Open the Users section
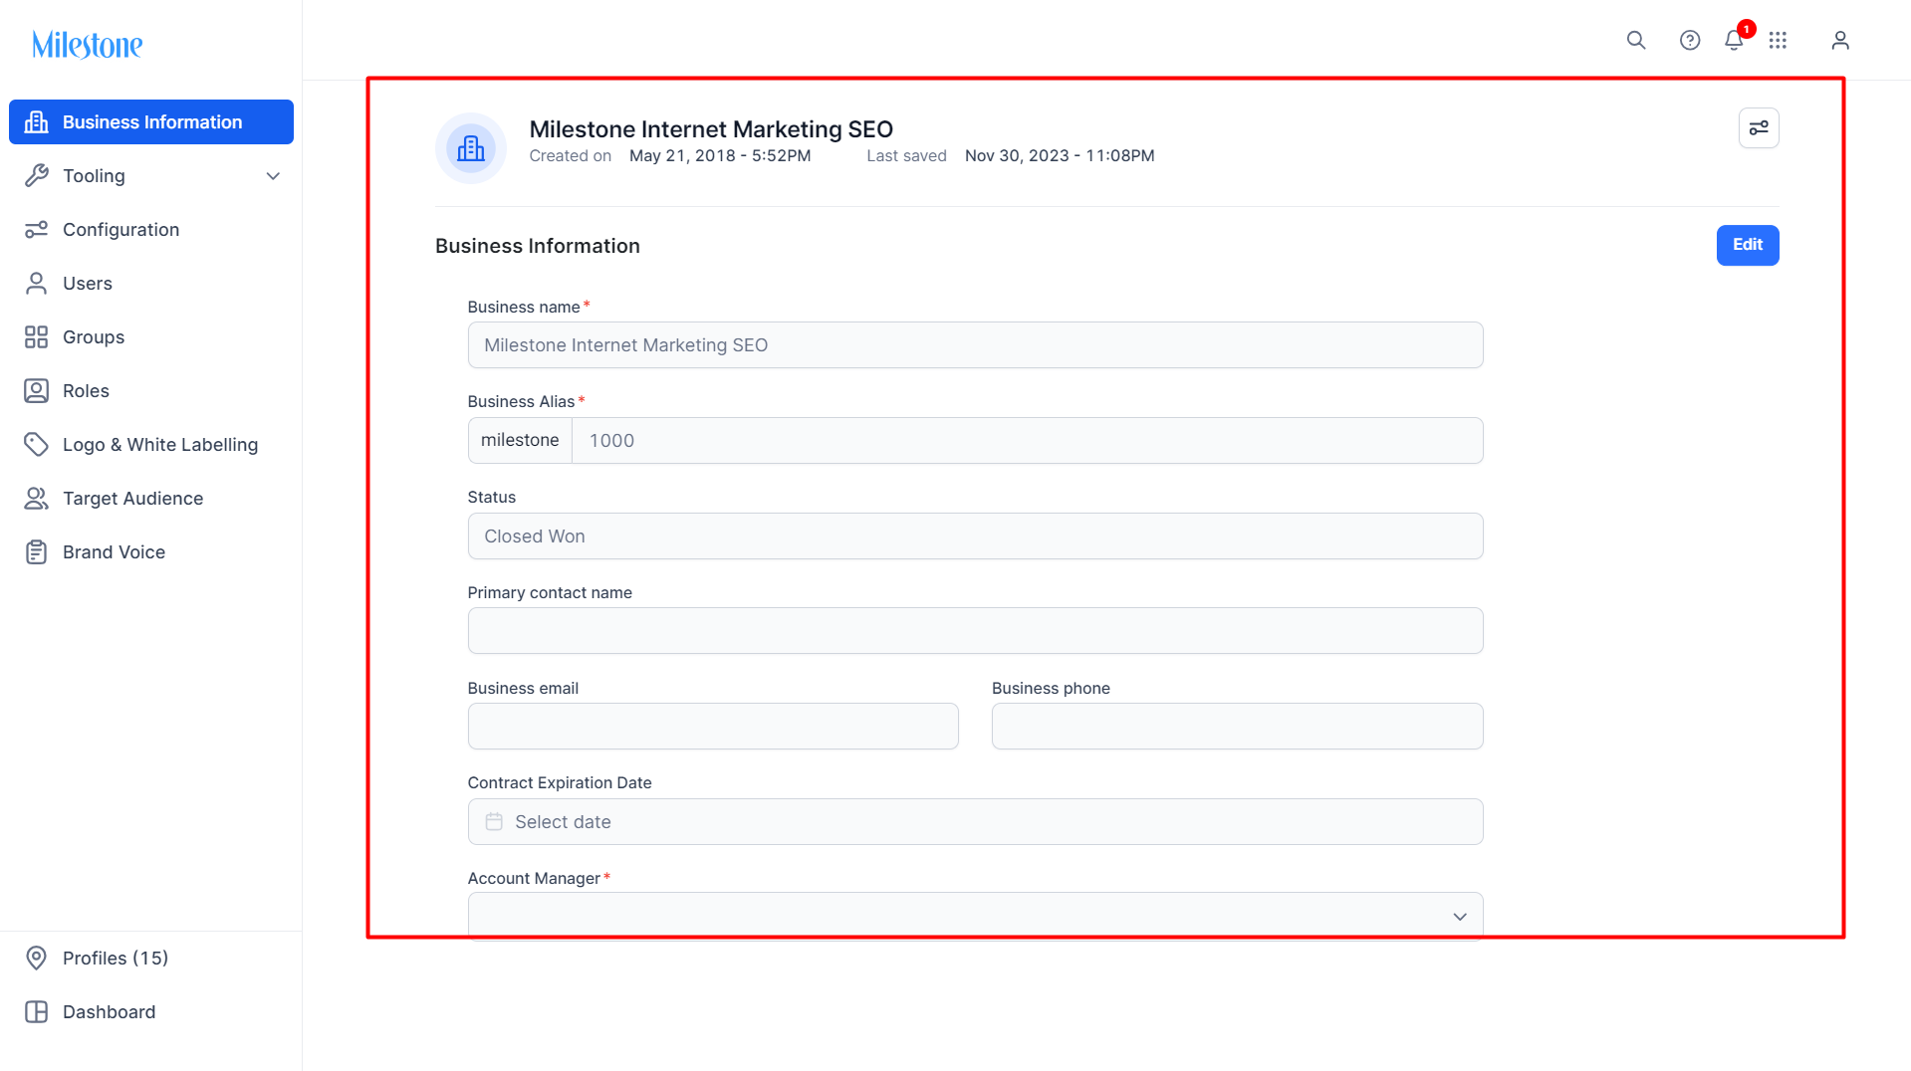Screen dimensions: 1911x1071 pyautogui.click(x=151, y=284)
